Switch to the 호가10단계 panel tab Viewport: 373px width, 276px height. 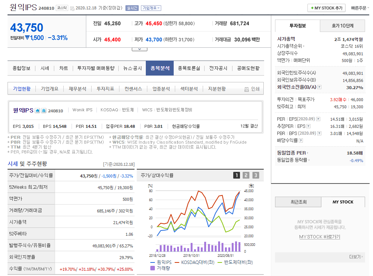342,26
